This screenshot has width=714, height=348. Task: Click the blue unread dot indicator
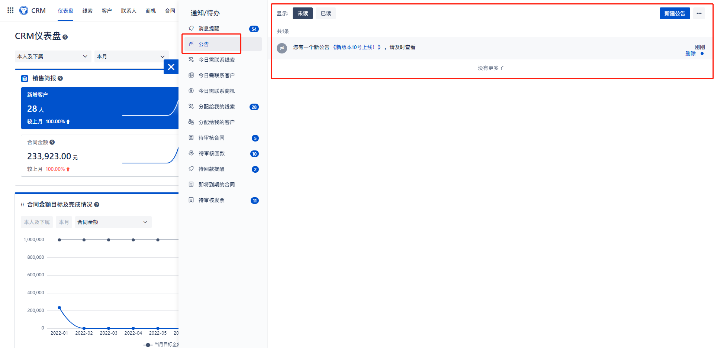702,53
